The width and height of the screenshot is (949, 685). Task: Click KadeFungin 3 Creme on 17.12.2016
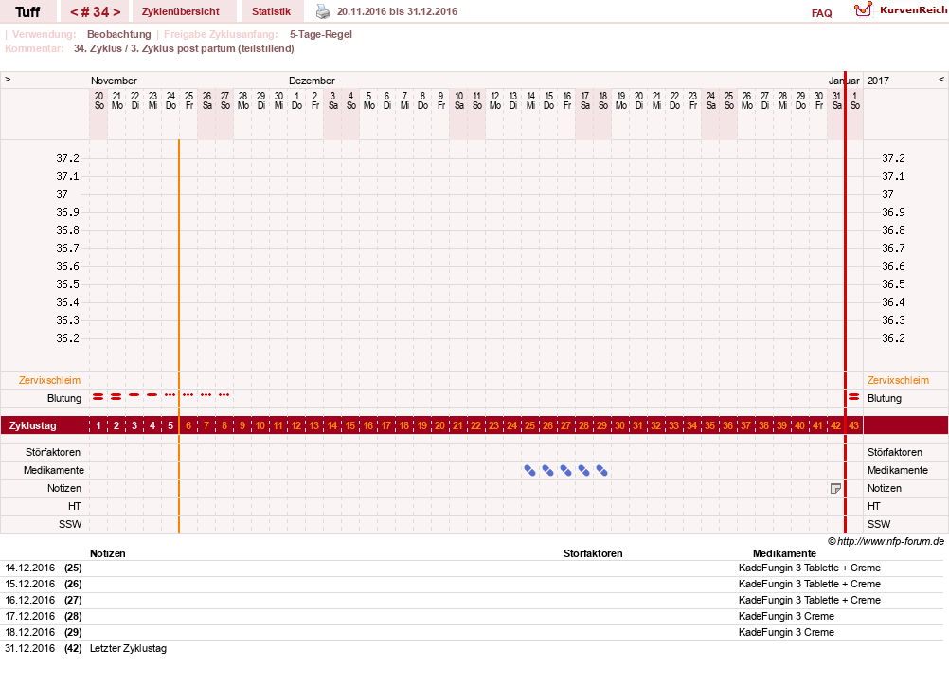click(786, 616)
